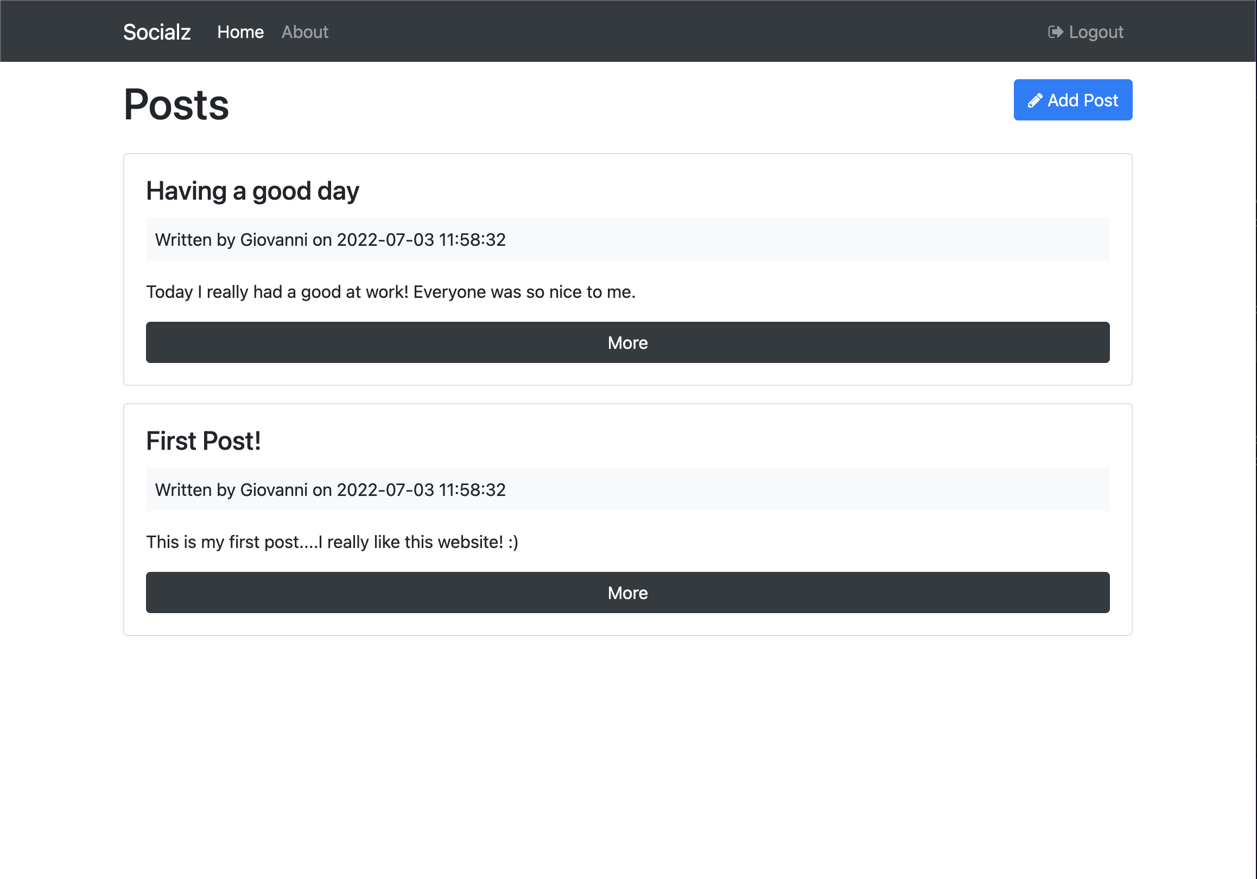Click More under First Post!
This screenshot has height=879, width=1257.
(627, 593)
